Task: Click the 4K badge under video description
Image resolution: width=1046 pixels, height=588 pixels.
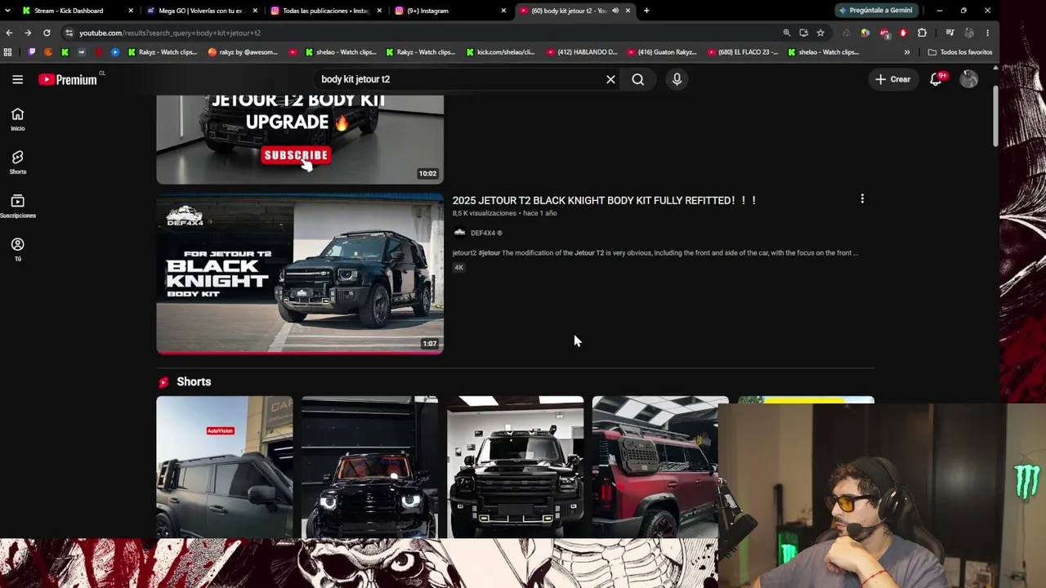Action: tap(458, 268)
